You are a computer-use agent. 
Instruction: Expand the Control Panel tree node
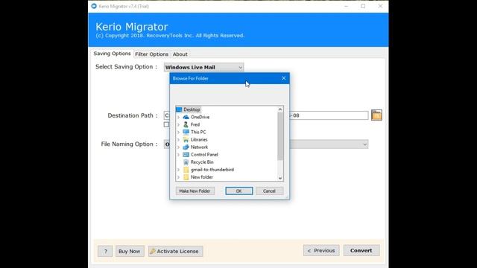(x=179, y=155)
